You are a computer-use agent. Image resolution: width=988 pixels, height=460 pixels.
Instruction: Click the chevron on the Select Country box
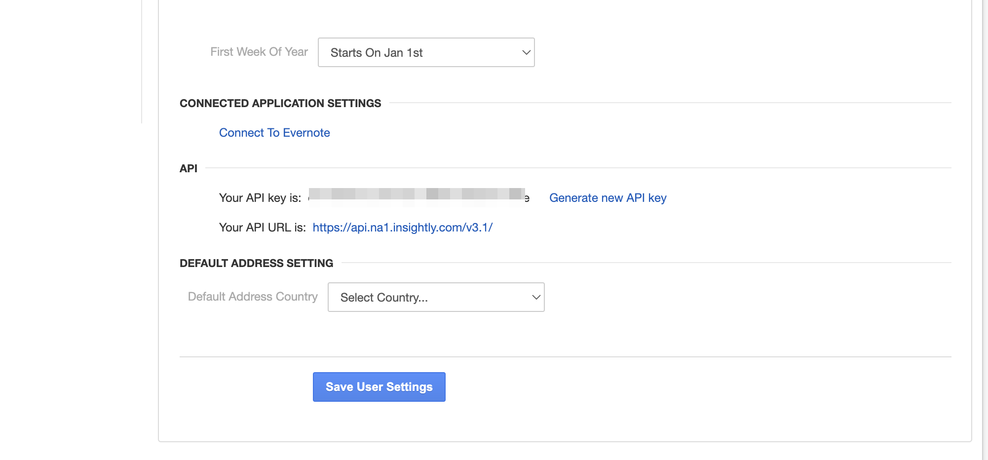(x=536, y=297)
